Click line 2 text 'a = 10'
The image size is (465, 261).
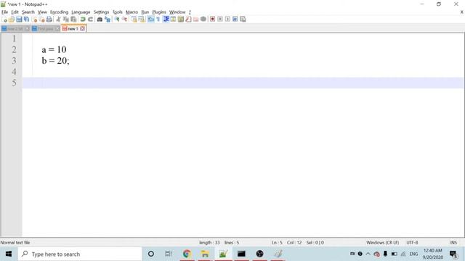(54, 49)
